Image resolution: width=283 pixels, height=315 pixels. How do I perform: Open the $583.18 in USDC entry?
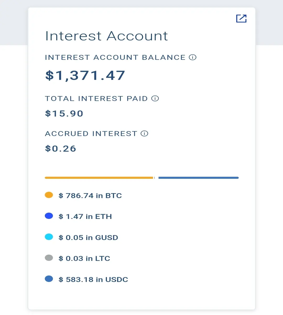coord(93,280)
